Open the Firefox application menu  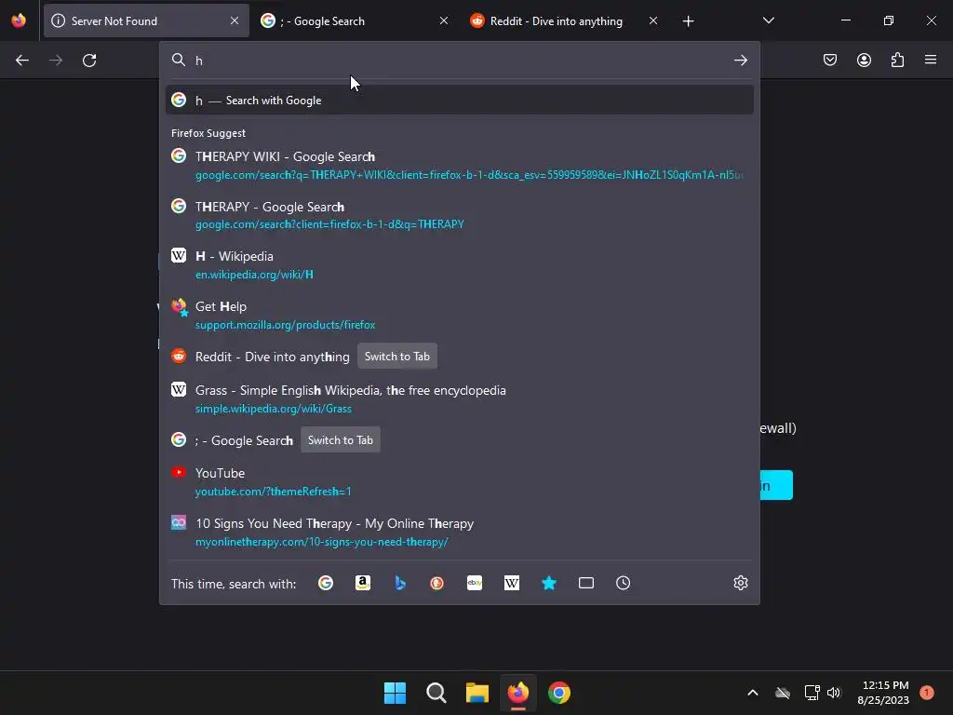click(x=931, y=60)
